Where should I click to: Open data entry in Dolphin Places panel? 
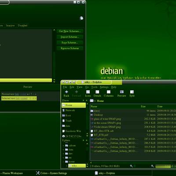click(73, 126)
